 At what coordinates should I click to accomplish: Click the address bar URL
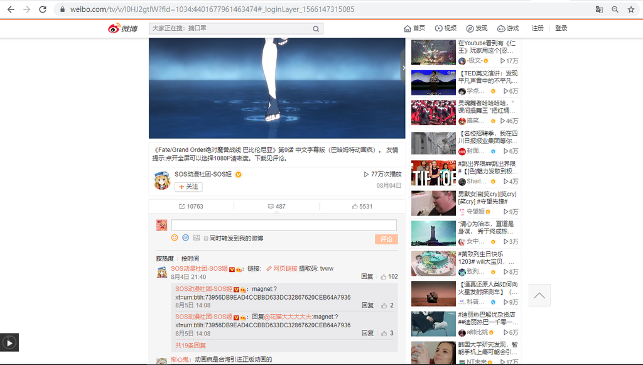click(212, 9)
